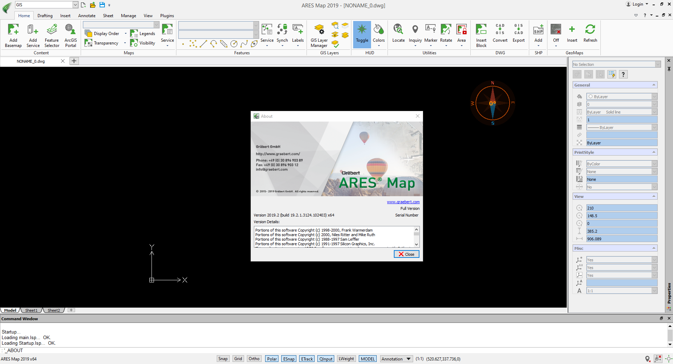Open the ArcGIS Portal
Viewport: 673px width, 364px height.
pyautogui.click(x=70, y=30)
